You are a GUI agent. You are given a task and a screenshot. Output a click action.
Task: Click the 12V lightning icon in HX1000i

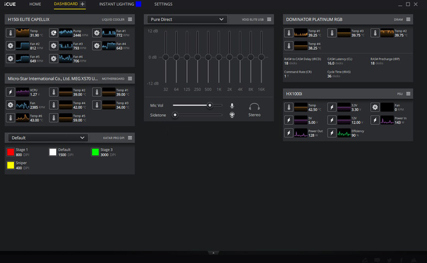(331, 120)
